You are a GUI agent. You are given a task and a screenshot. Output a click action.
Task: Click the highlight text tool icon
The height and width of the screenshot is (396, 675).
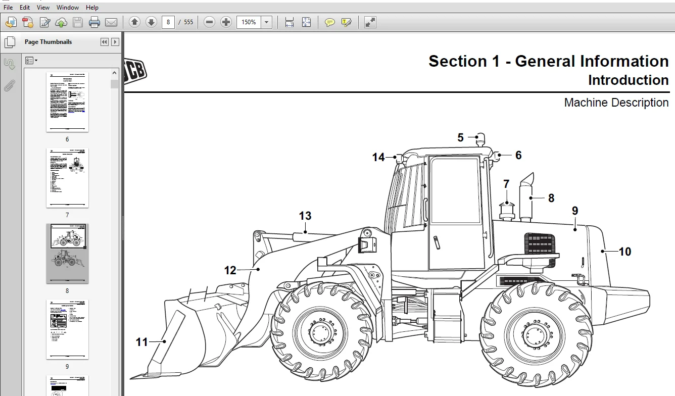[x=347, y=22]
